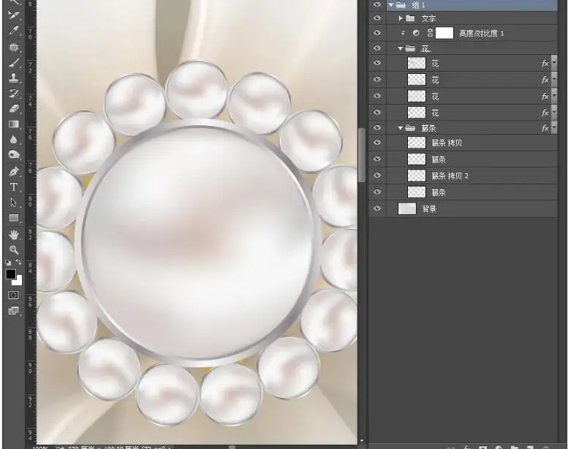Expand layer effects on the 藤条 group

coord(554,128)
